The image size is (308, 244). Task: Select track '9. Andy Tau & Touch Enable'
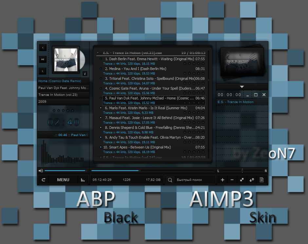(154, 139)
